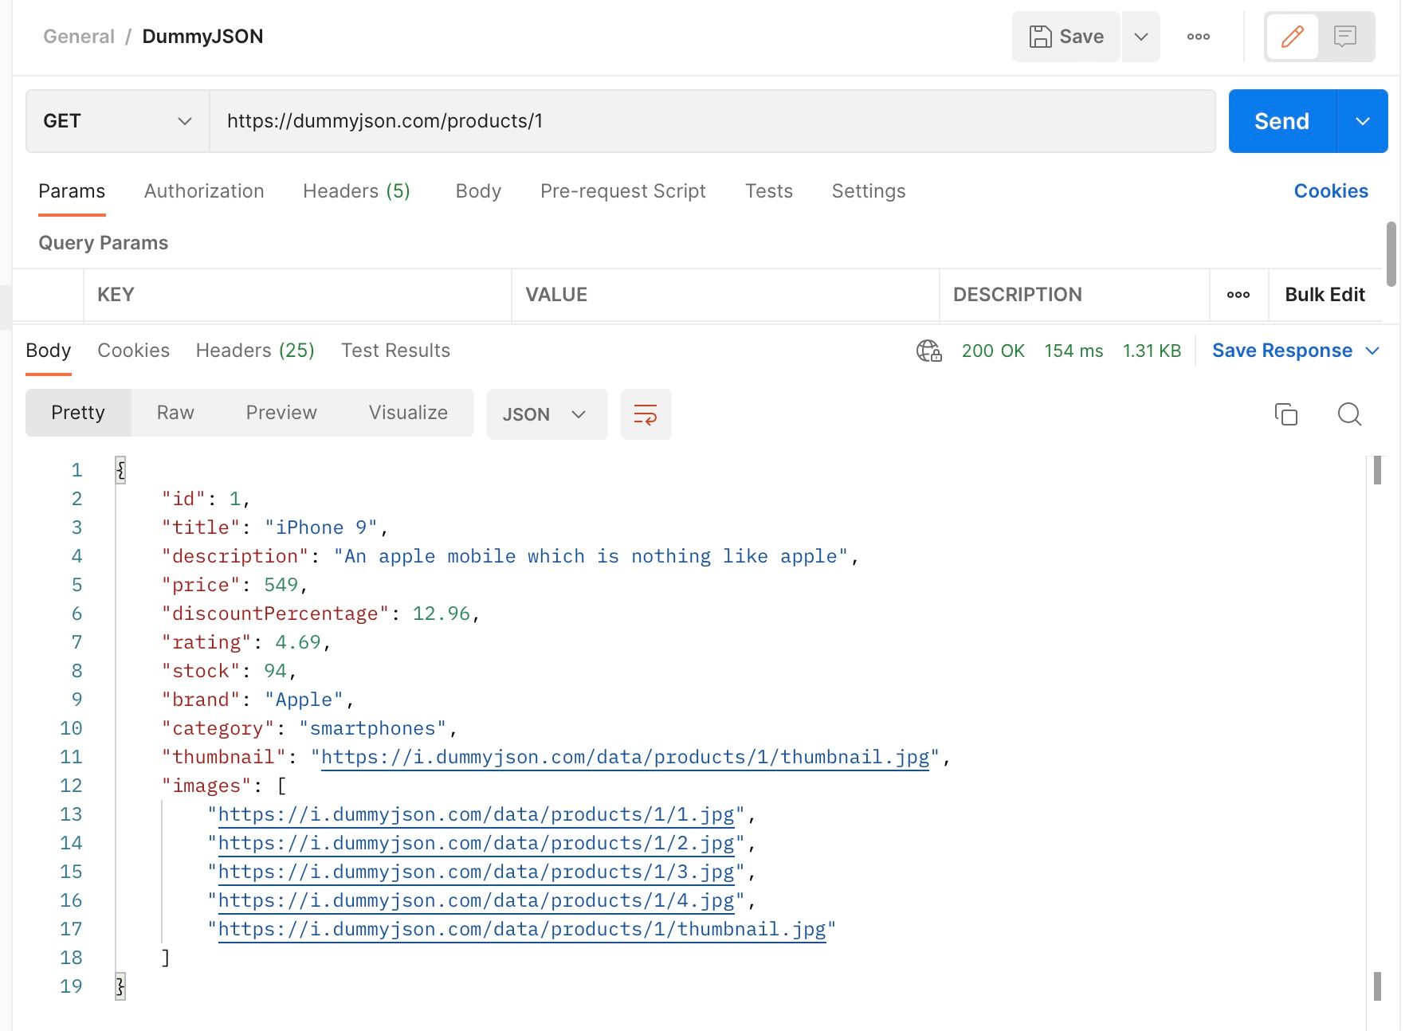Viewport: 1409px width, 1031px height.
Task: Click the Save button
Action: [1066, 37]
